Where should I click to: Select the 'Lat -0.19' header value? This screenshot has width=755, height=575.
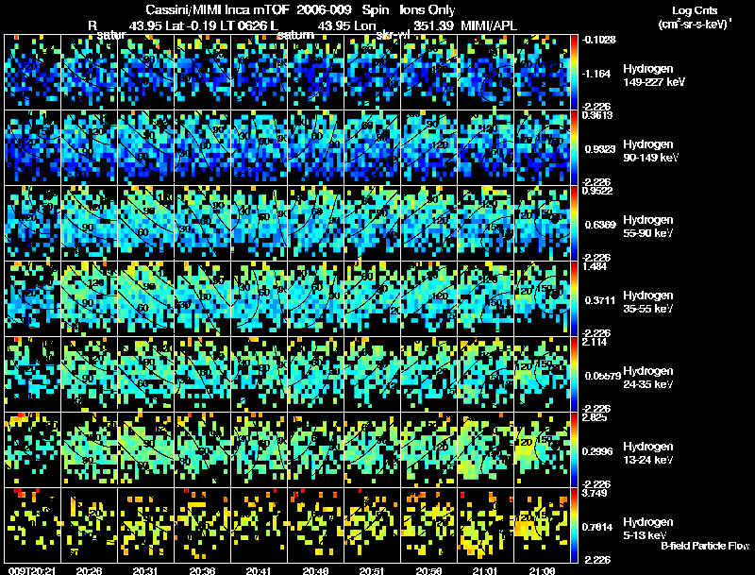click(192, 25)
